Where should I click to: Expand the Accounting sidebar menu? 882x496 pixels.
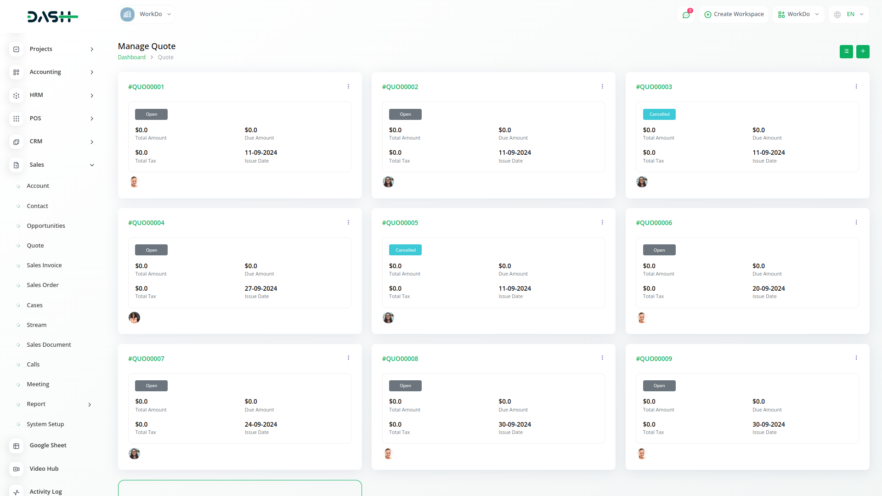[x=92, y=72]
